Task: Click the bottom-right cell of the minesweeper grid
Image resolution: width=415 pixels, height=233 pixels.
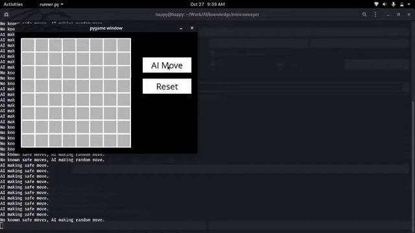Action: coord(124,140)
